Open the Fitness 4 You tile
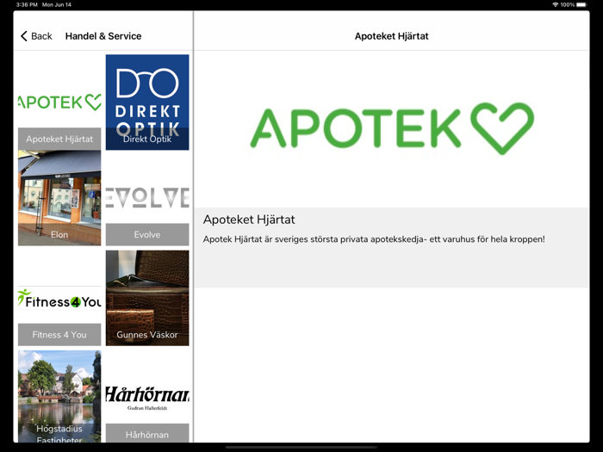 tap(59, 298)
